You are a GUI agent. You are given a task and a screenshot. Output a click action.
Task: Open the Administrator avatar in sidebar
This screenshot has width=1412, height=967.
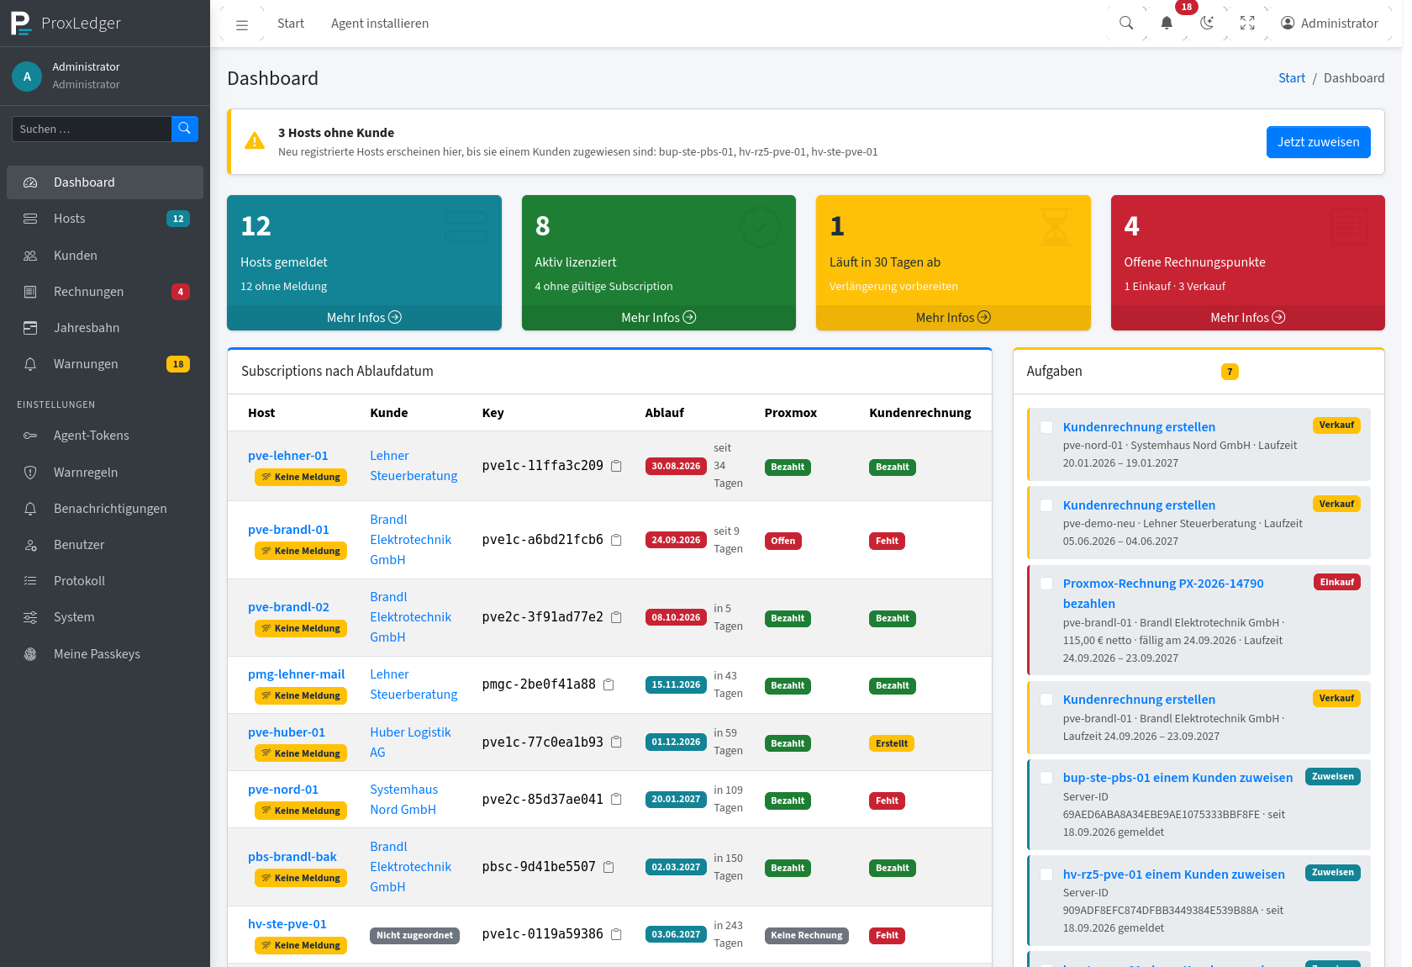pyautogui.click(x=27, y=76)
